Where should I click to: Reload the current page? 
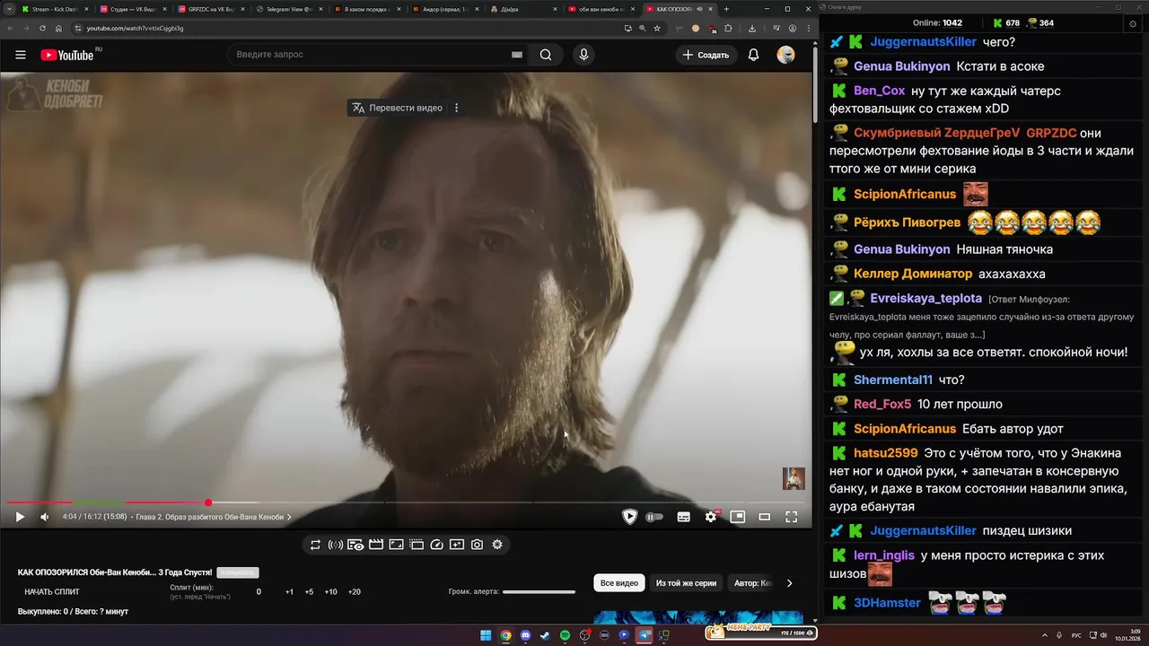(41, 28)
